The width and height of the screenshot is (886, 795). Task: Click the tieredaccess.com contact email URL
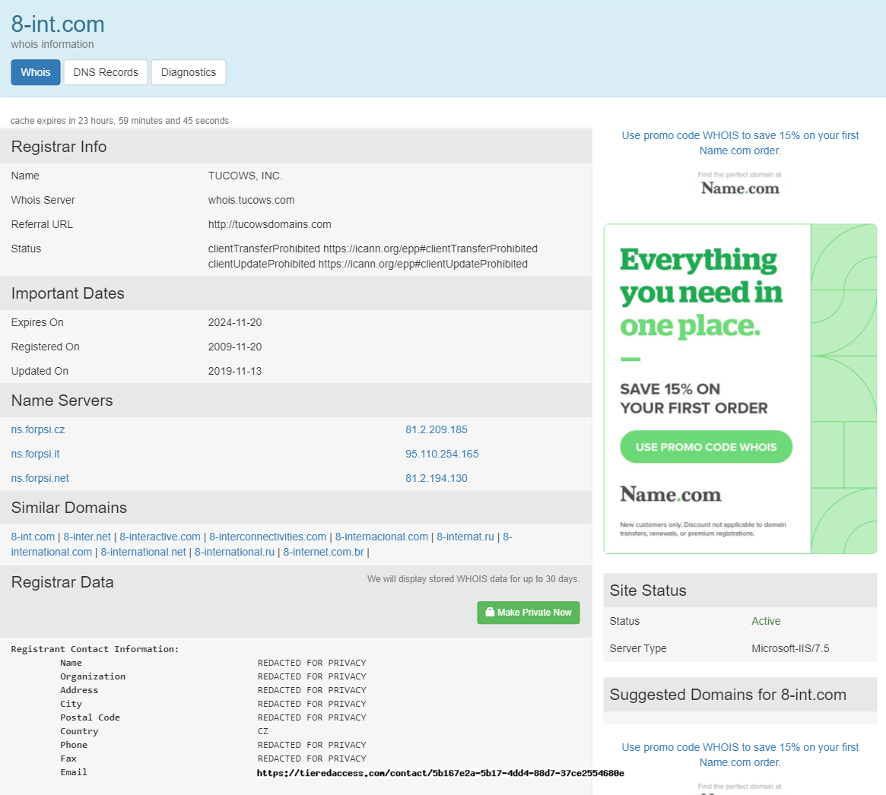coord(440,773)
